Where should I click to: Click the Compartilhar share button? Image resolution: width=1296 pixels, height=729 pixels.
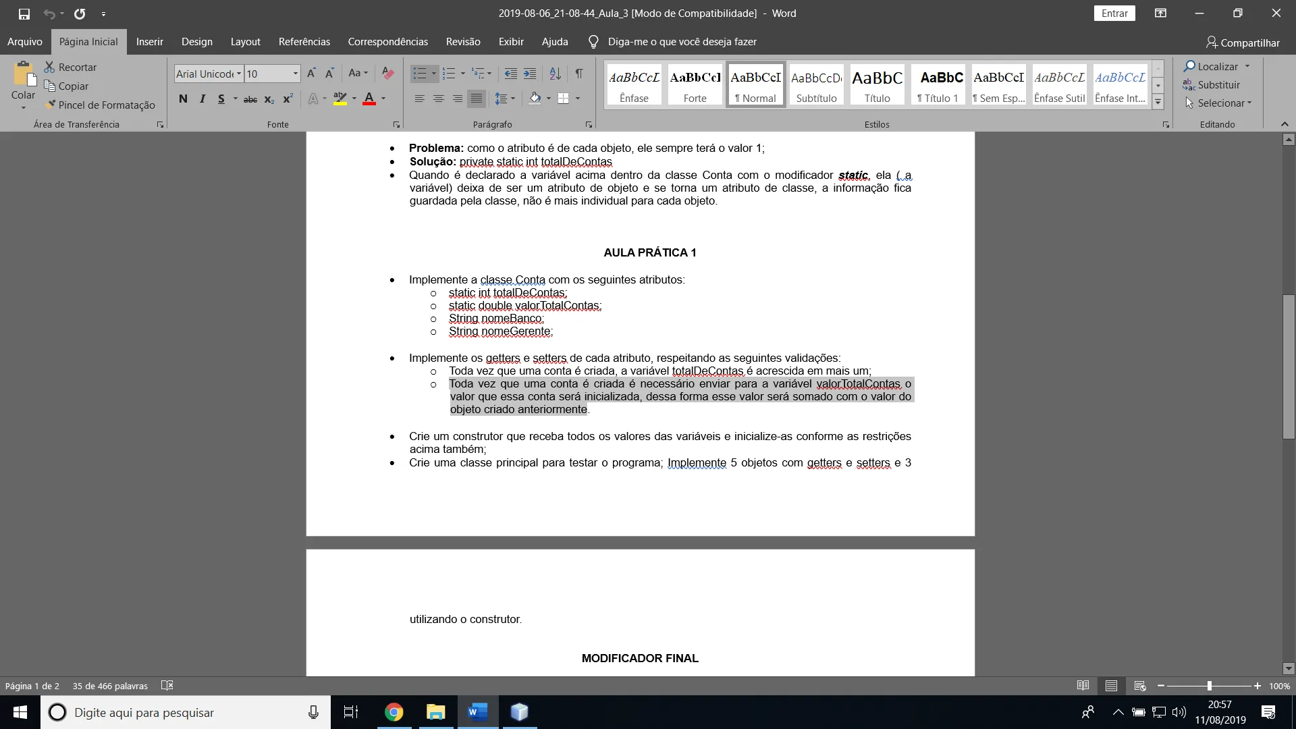1242,43
